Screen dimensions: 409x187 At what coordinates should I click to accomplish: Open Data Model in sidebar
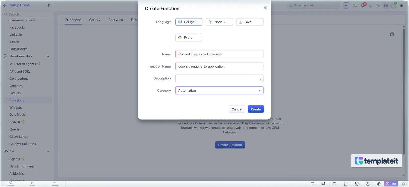[18, 115]
